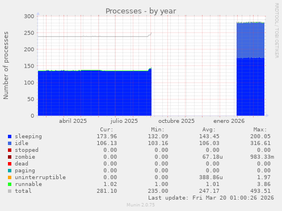The image size is (282, 211).
Task: Click the 'idle' legend label
Action: pyautogui.click(x=22, y=143)
